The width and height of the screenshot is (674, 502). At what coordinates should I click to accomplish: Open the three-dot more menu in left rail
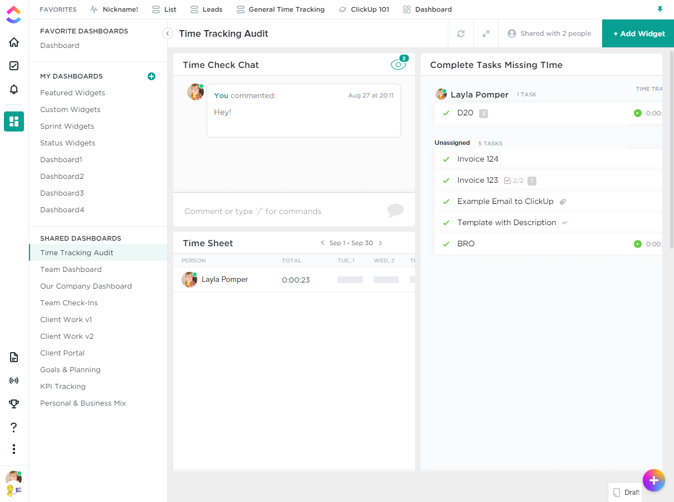pyautogui.click(x=14, y=449)
